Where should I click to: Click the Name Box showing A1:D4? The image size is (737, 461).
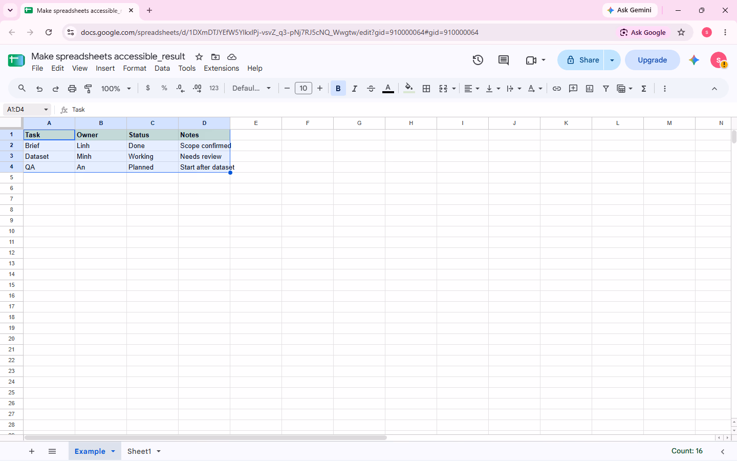coord(27,110)
